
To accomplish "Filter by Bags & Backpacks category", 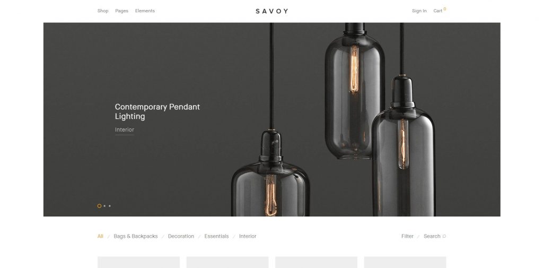I will (135, 236).
